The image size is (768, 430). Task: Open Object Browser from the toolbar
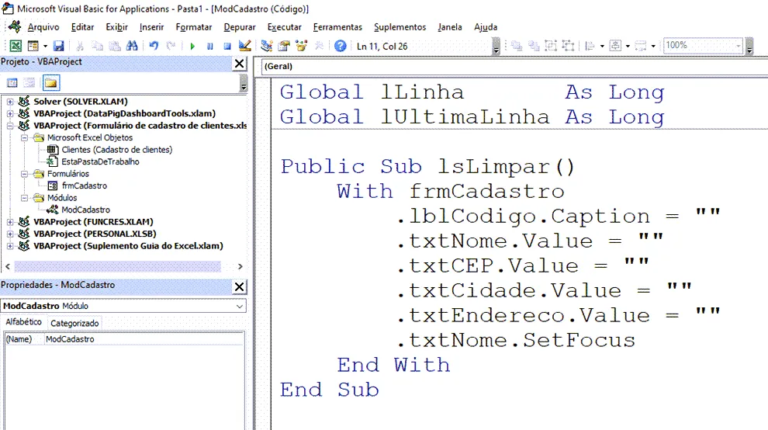pyautogui.click(x=301, y=46)
